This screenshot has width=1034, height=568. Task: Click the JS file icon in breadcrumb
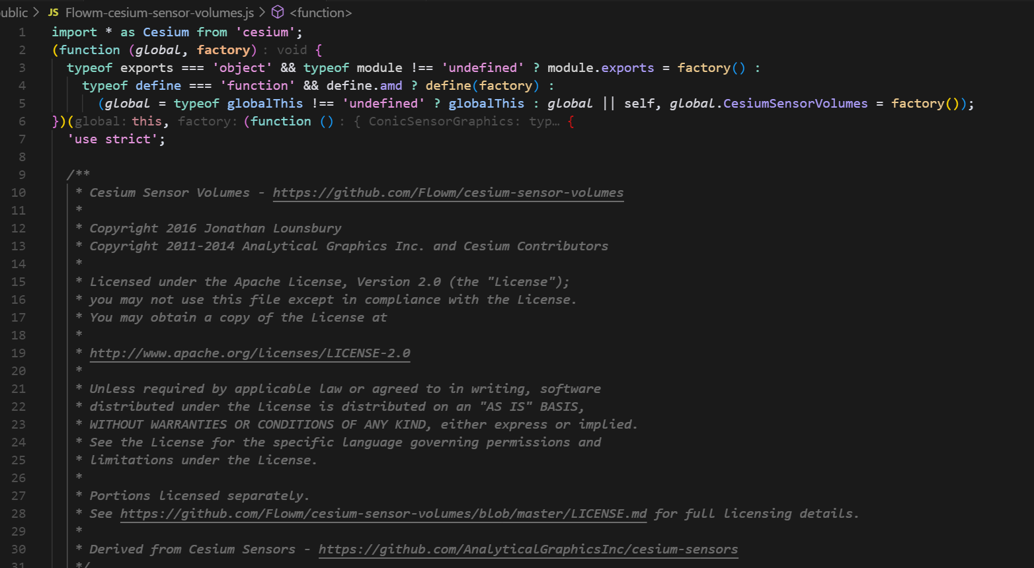point(54,13)
